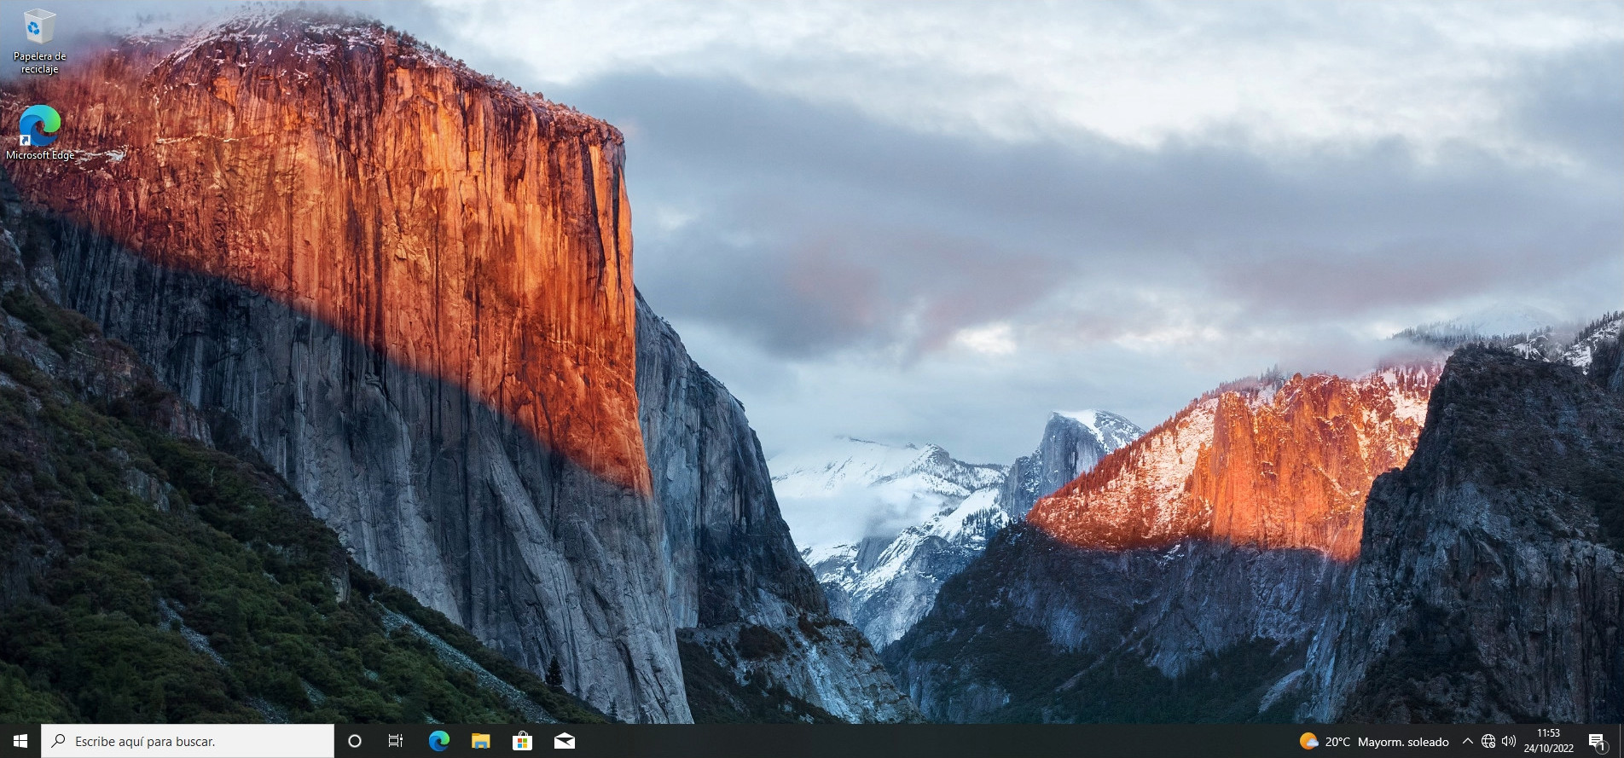Click the weather sun-and-cloud icon
The width and height of the screenshot is (1624, 758).
pos(1308,741)
